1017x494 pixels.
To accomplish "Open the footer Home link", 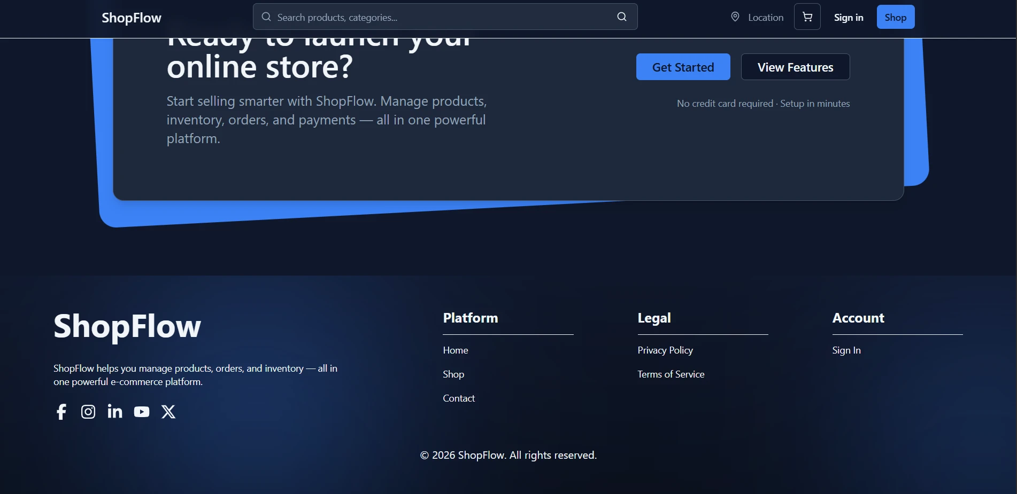I will coord(456,350).
